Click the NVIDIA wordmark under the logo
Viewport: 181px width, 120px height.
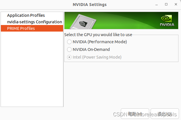coord(167,25)
